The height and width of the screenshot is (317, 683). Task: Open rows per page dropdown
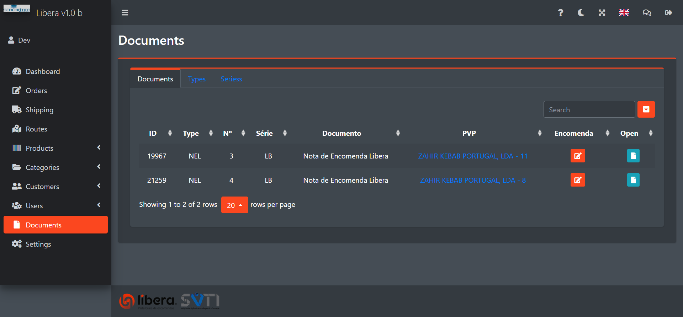click(x=234, y=205)
